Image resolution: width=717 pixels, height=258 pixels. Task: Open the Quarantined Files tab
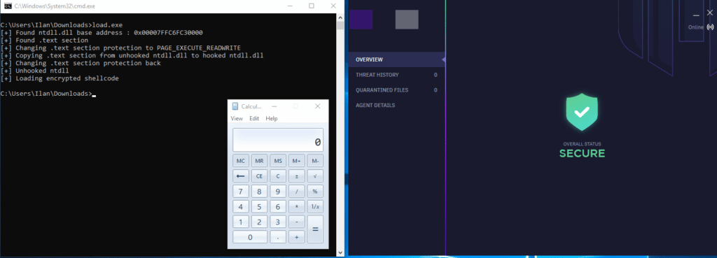pyautogui.click(x=397, y=90)
